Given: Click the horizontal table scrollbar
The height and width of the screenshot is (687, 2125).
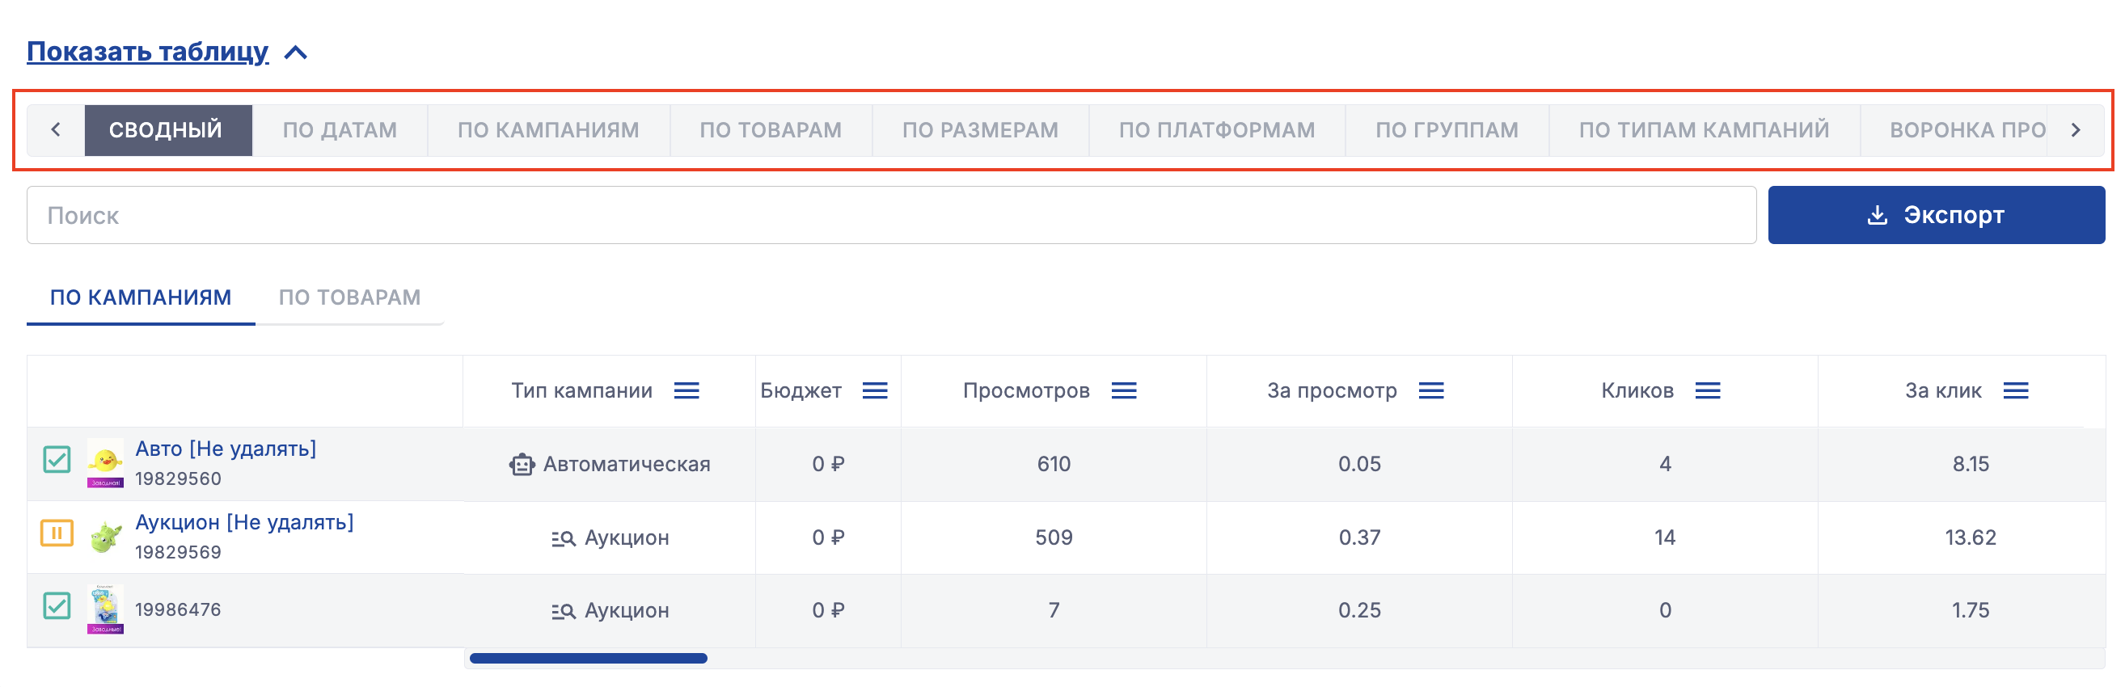Looking at the screenshot, I should 587,658.
